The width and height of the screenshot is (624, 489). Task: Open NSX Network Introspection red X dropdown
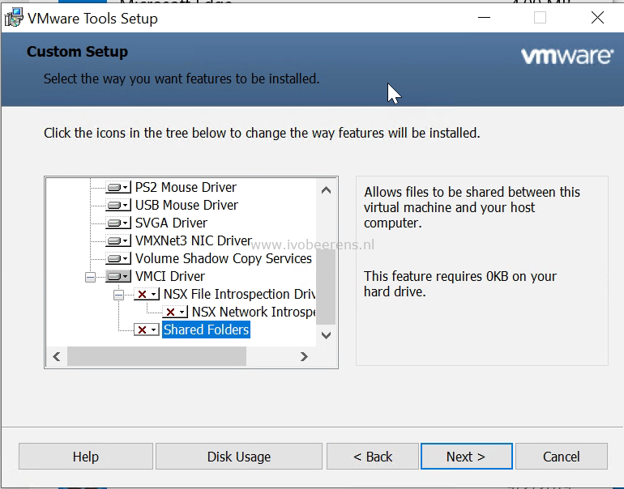175,312
